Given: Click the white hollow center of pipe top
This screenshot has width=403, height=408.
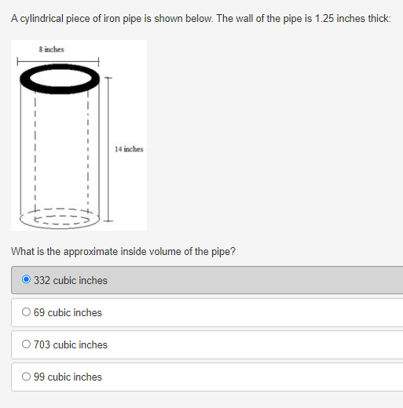Looking at the screenshot, I should 60,78.
